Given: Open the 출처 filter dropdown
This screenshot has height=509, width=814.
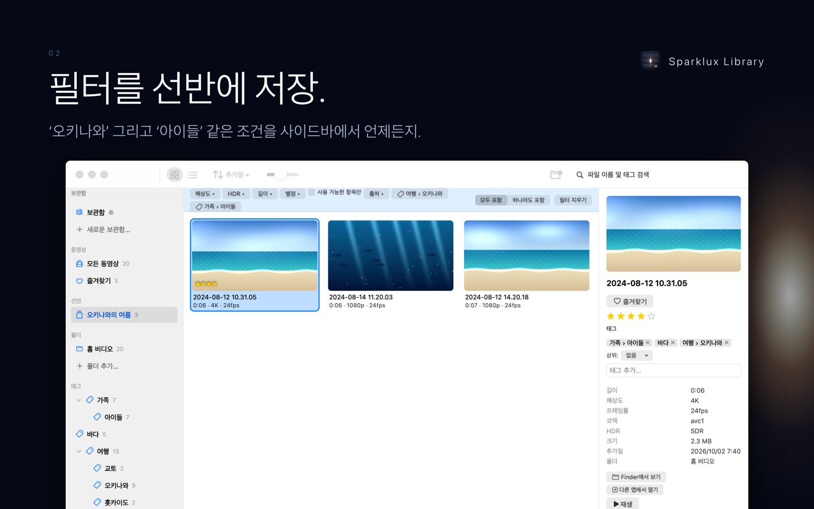Looking at the screenshot, I should [x=376, y=194].
